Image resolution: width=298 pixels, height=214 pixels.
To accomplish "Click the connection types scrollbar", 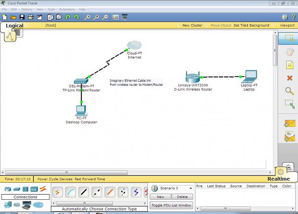I will [85, 203].
